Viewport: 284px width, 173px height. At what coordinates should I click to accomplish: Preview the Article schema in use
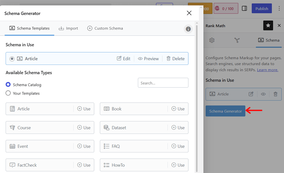coord(148,59)
